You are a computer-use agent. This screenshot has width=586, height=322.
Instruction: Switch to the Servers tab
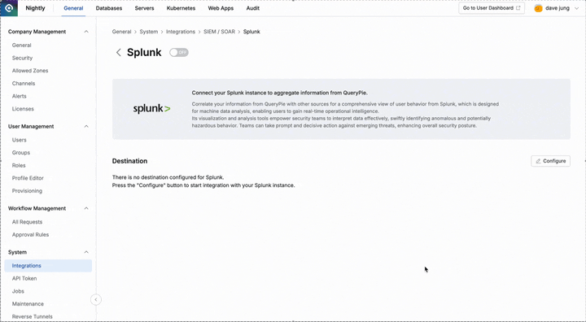(x=144, y=8)
